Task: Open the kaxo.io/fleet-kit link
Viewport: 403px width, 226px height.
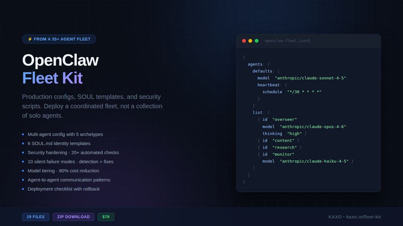Action: pyautogui.click(x=363, y=217)
